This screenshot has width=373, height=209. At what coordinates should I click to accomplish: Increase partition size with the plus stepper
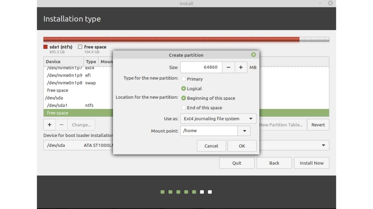click(241, 67)
